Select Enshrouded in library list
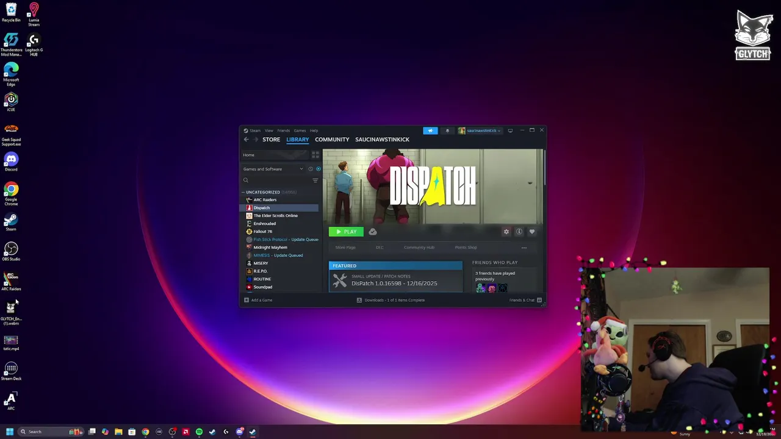This screenshot has height=439, width=781. pyautogui.click(x=279, y=224)
